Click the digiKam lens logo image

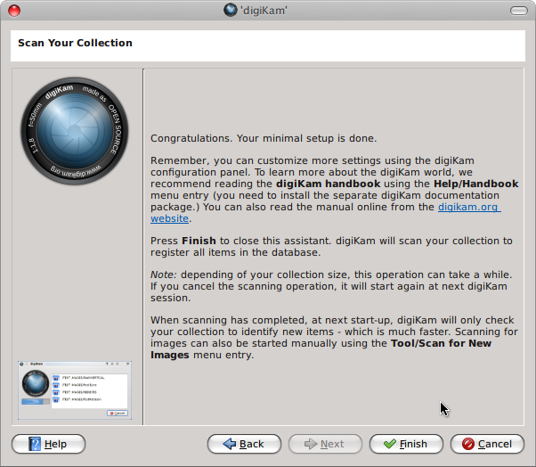tap(75, 131)
